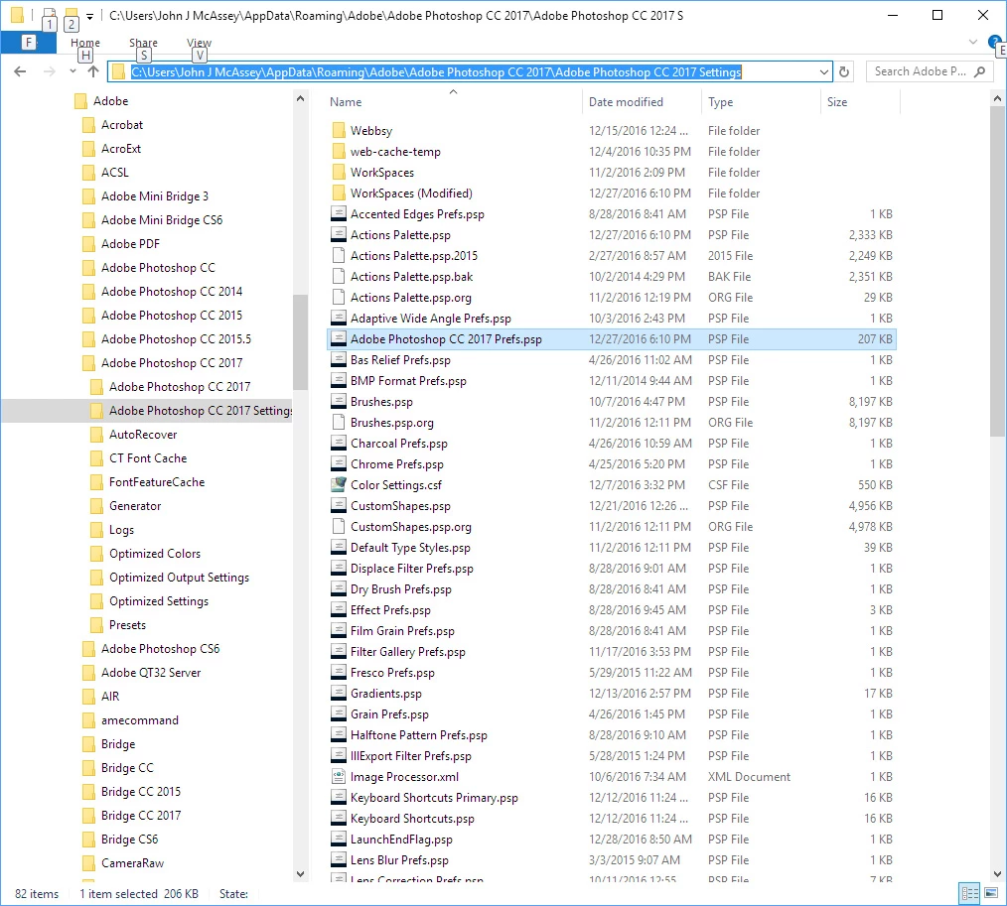Click the Color Settings.csf file icon
This screenshot has width=1007, height=906.
click(339, 485)
